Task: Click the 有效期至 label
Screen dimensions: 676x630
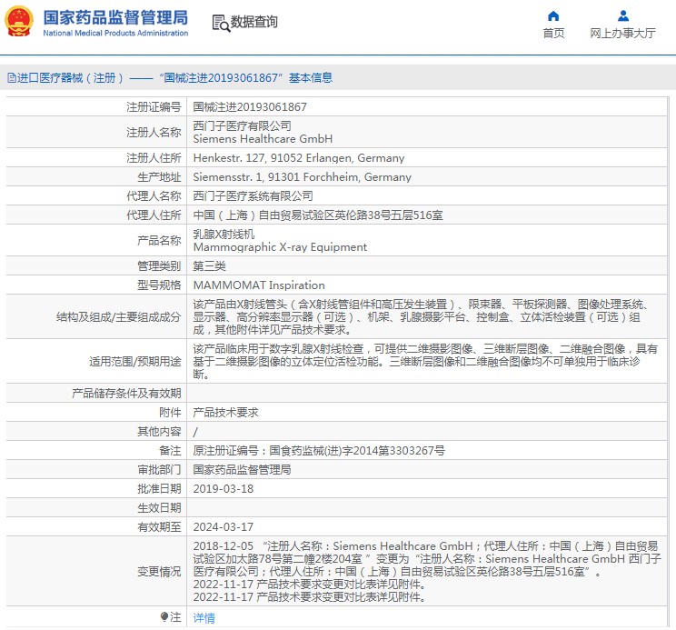Action: click(x=159, y=527)
